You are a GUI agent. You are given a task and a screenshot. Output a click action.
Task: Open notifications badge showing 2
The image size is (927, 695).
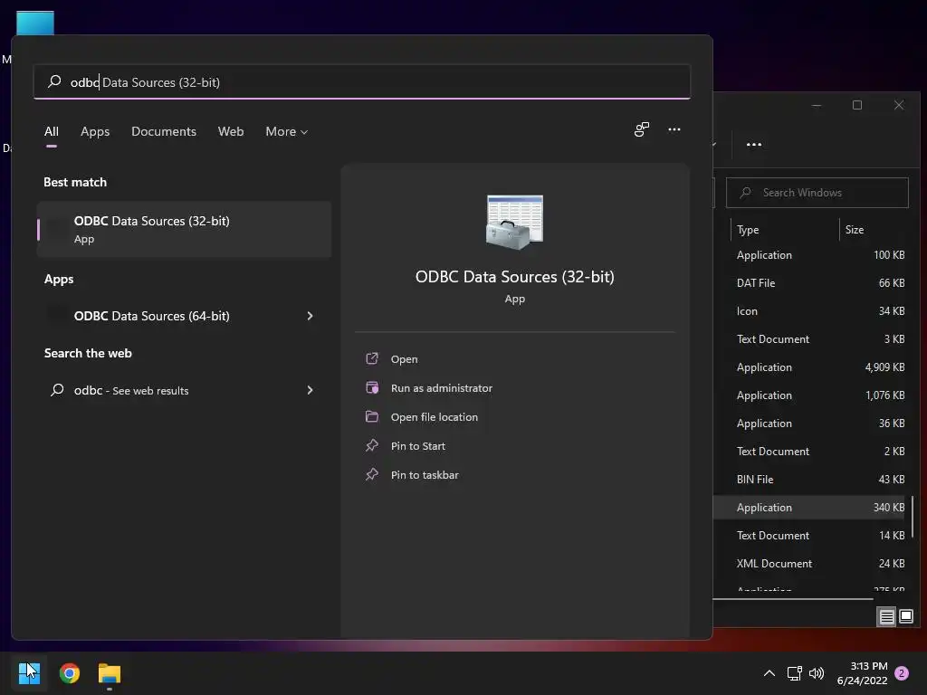[x=902, y=673]
